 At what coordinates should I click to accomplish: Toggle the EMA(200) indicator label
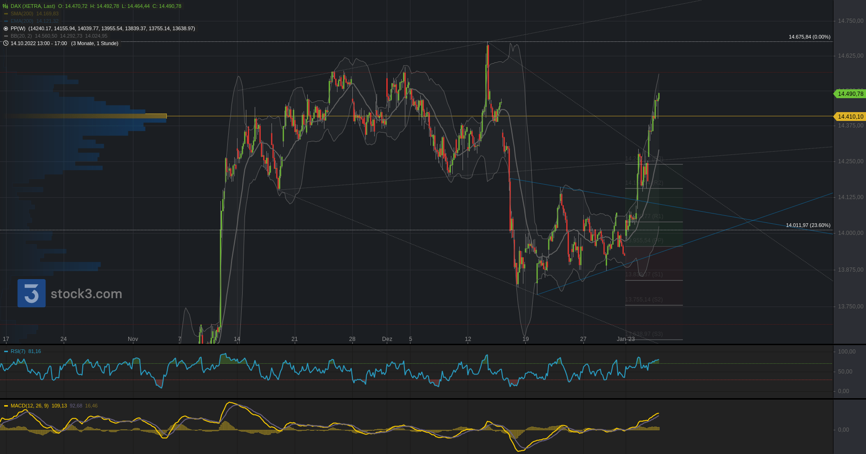click(x=22, y=21)
